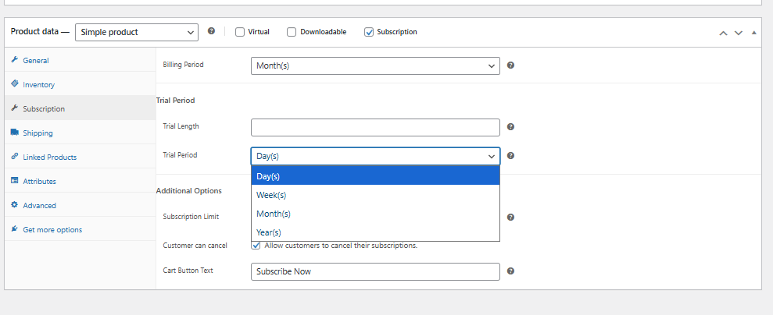Move Product data panel down arrow

[x=738, y=33]
